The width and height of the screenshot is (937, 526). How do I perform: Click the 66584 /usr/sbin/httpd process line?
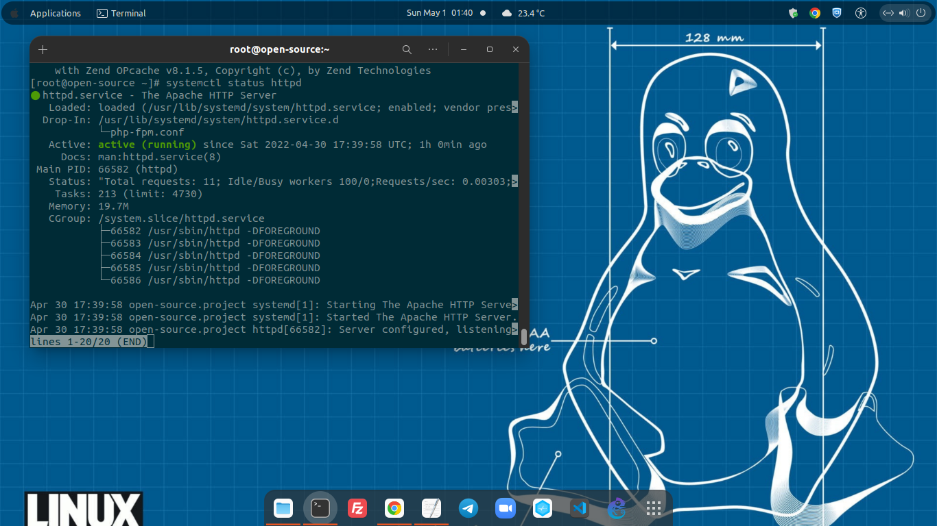tap(215, 255)
